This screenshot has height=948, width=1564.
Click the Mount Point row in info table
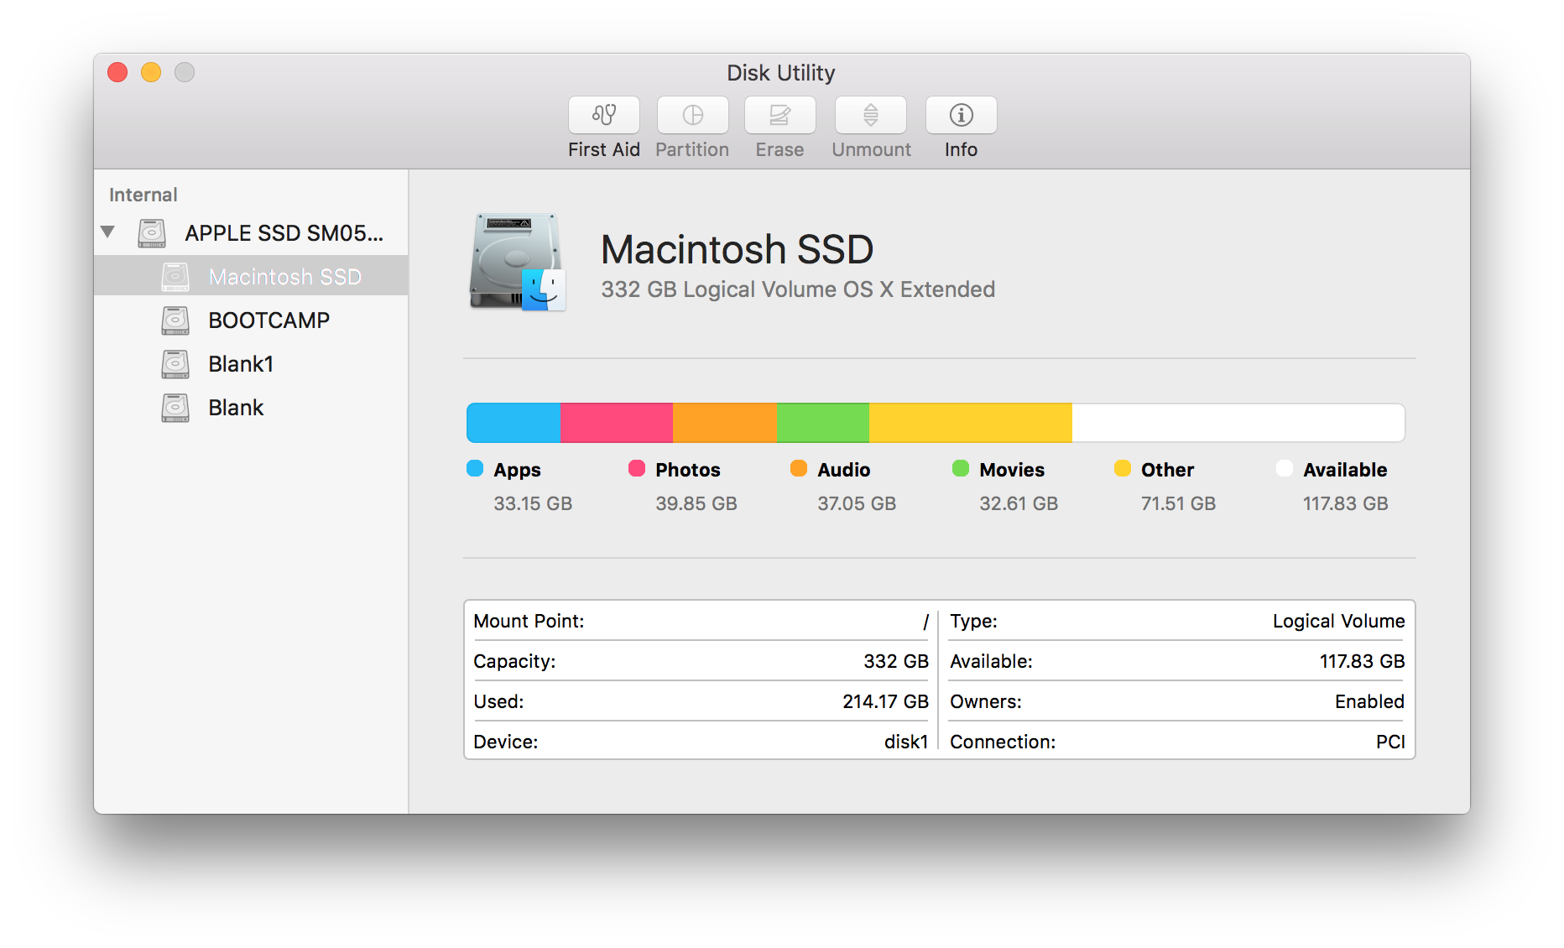pyautogui.click(x=701, y=621)
